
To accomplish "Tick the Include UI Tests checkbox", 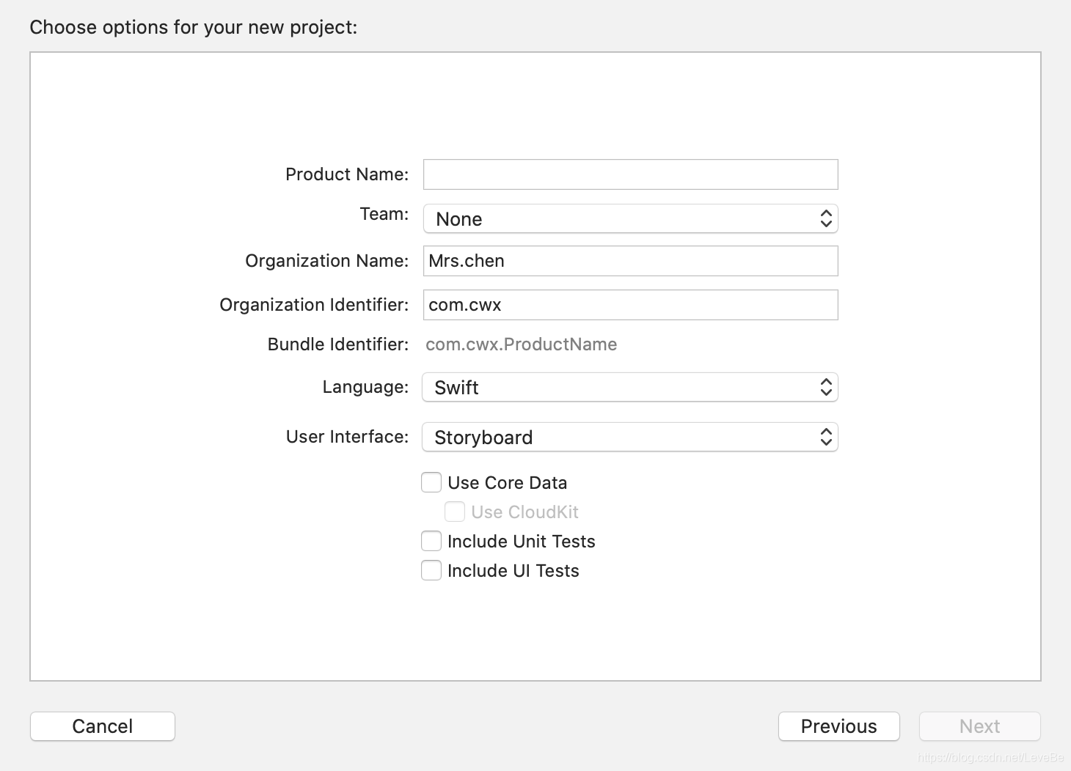I will point(431,570).
